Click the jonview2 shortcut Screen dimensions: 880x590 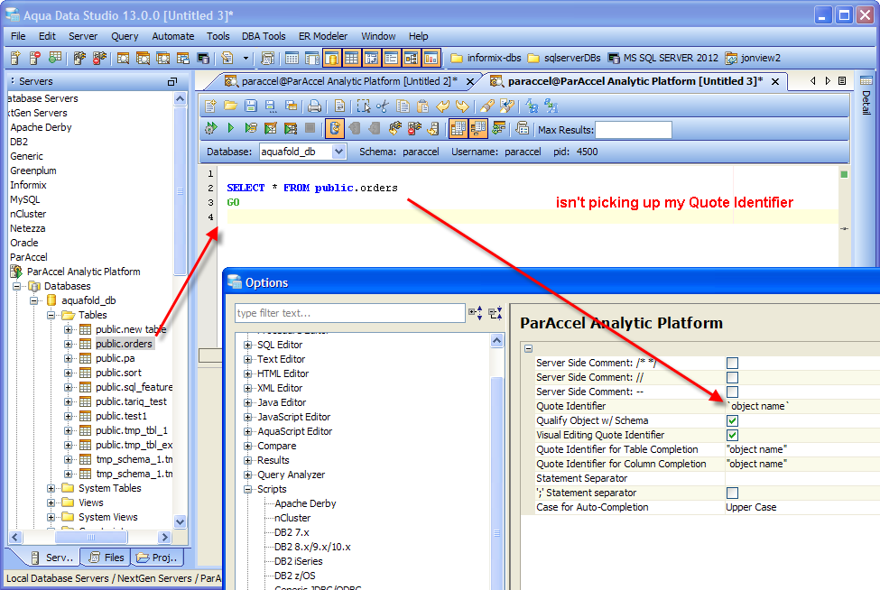coord(753,58)
